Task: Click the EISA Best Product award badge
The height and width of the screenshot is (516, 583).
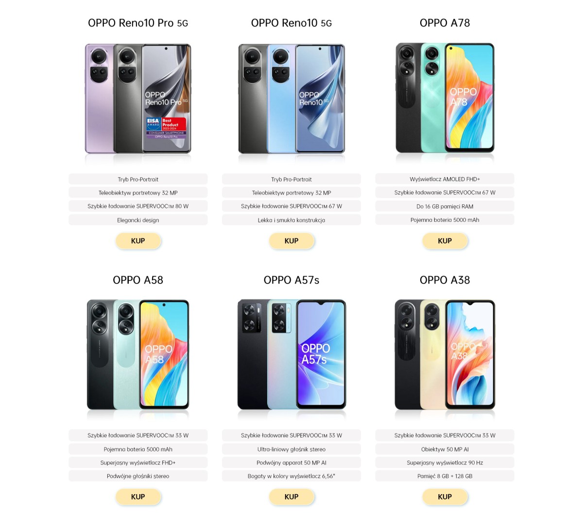Action: click(166, 128)
